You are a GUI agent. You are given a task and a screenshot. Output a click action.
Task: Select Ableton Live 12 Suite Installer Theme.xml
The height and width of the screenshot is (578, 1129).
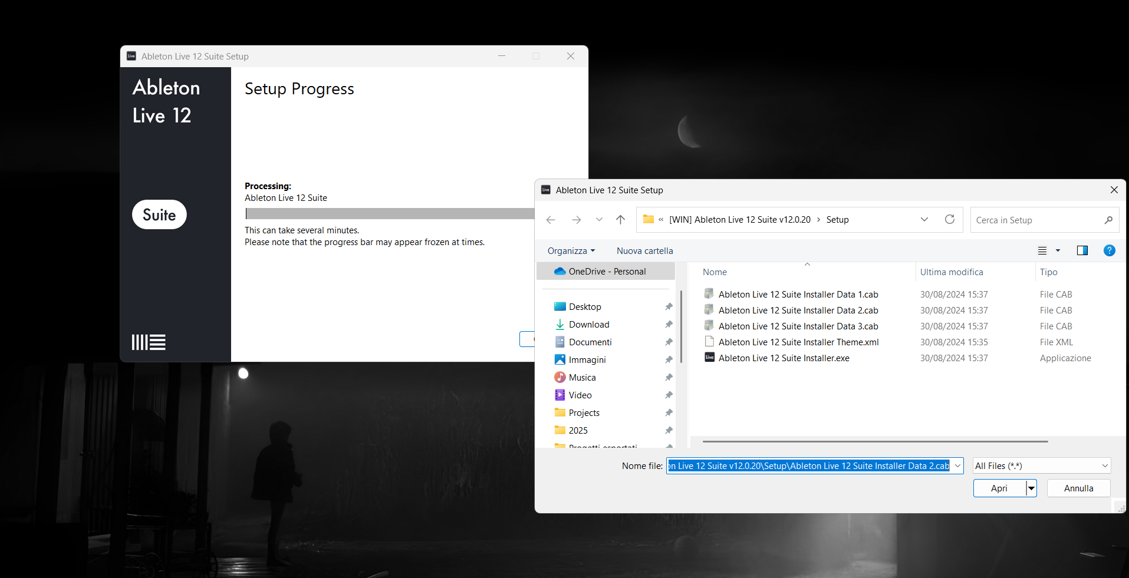coord(798,342)
